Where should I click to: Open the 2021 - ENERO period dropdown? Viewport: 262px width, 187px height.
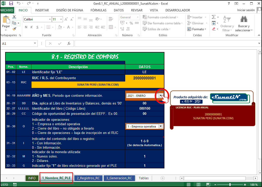coord(161,96)
